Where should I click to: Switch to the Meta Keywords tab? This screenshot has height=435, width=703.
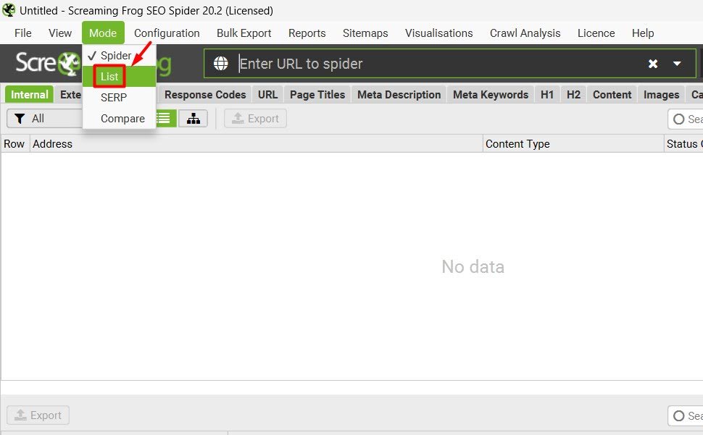491,94
